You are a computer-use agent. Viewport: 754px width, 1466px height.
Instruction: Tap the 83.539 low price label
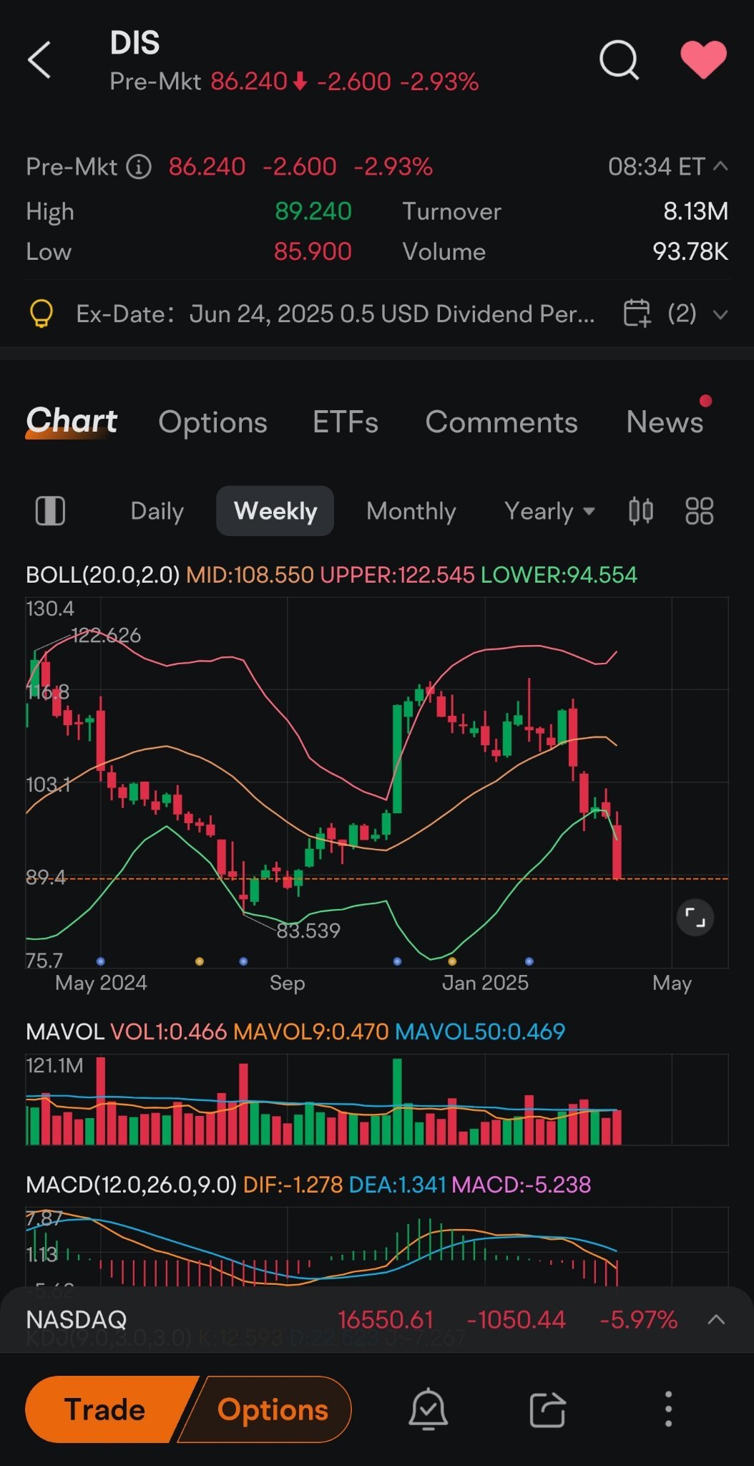click(x=308, y=931)
